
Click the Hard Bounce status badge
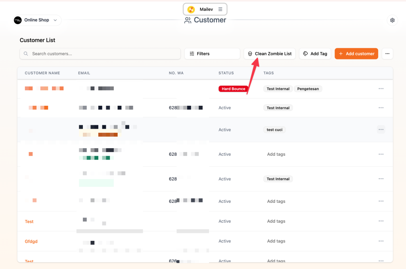[233, 89]
